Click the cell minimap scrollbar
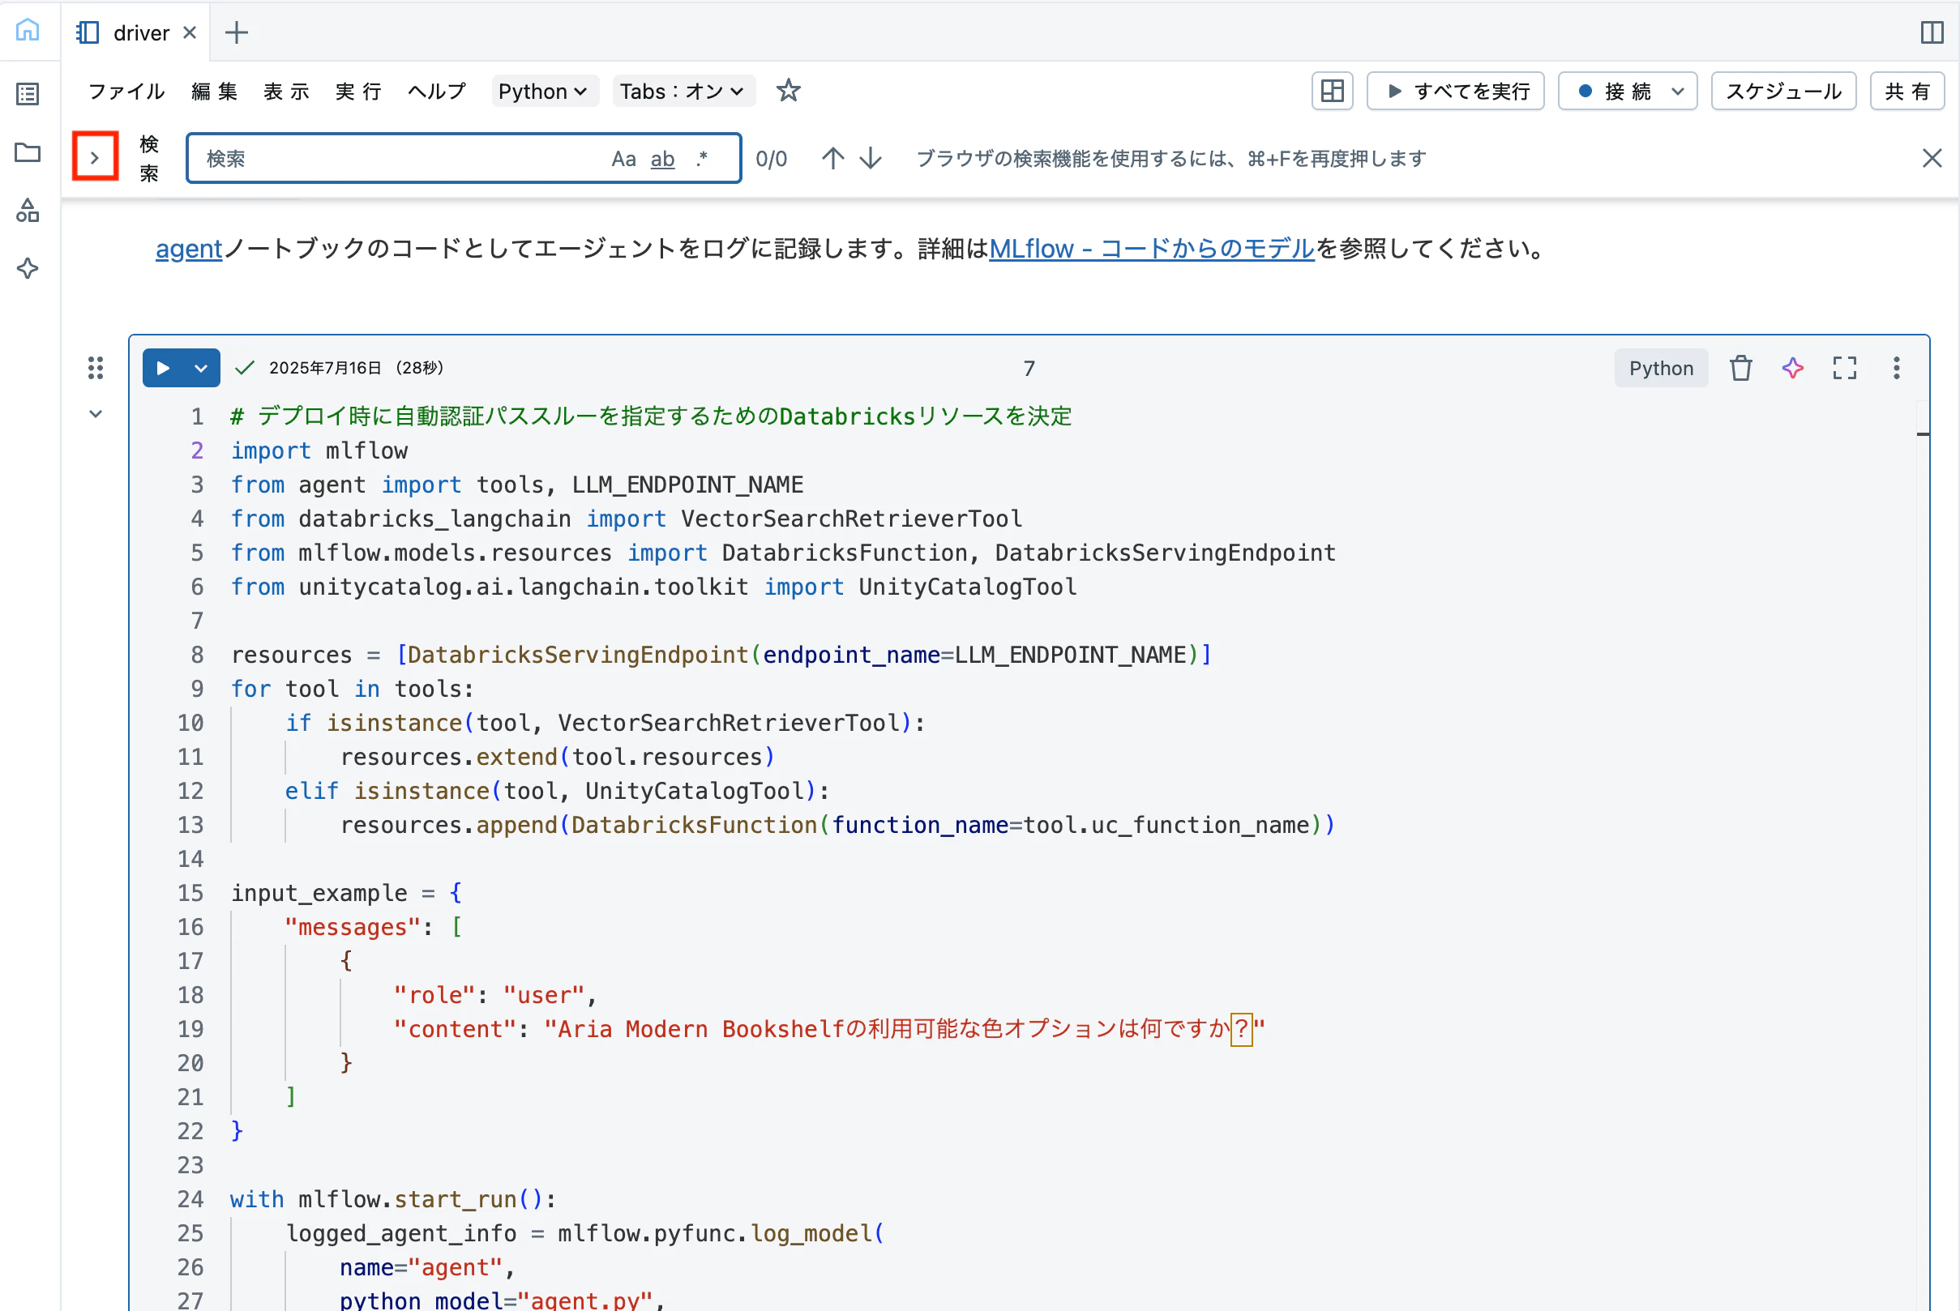 pyautogui.click(x=1923, y=434)
